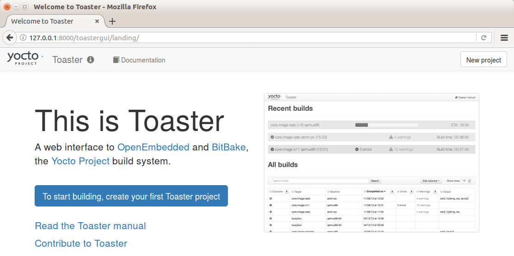Open Contribute to Toaster link
Viewport: 514px width, 256px height.
pos(81,244)
